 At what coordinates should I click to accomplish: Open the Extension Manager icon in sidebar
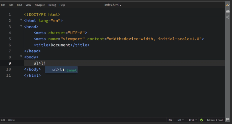[x=228, y=11]
